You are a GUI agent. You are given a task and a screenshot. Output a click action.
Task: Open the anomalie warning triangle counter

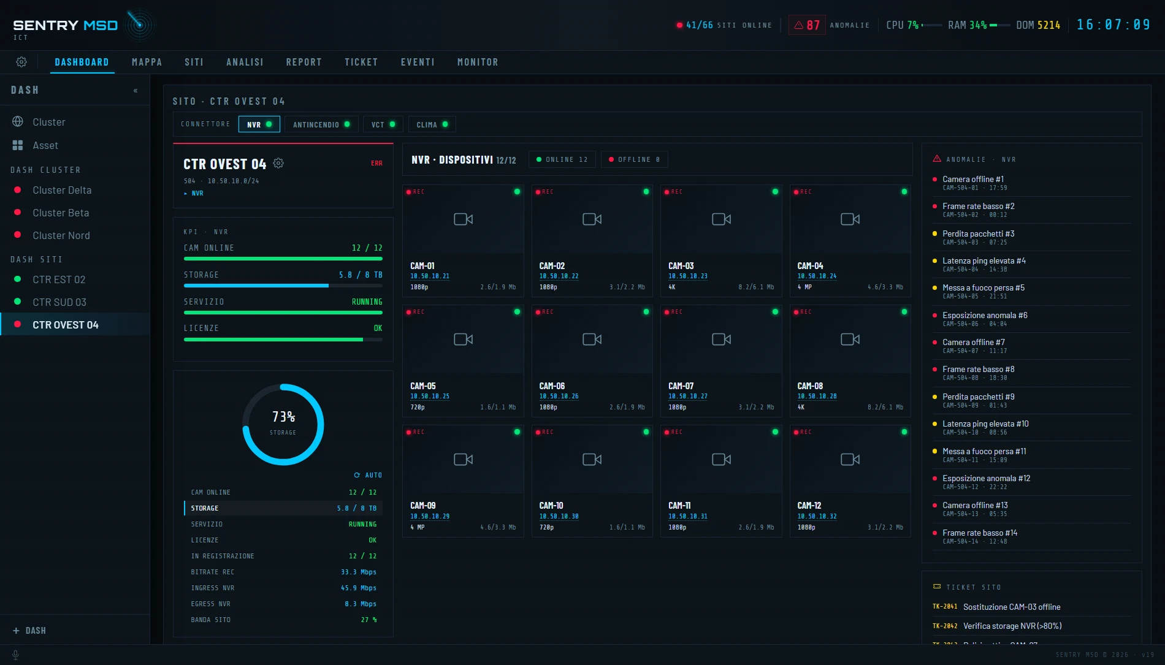coord(807,25)
